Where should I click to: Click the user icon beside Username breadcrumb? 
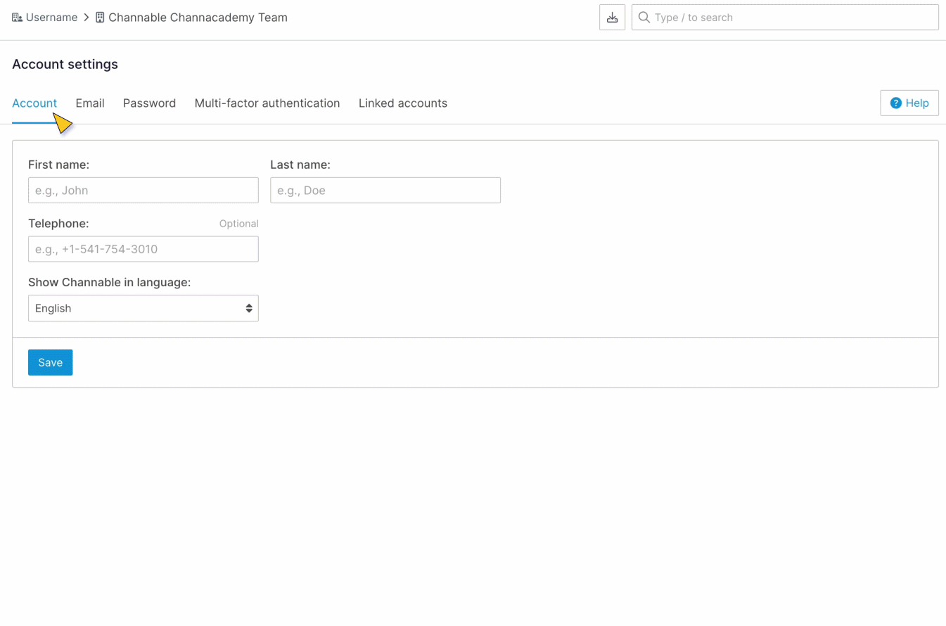[x=18, y=18]
